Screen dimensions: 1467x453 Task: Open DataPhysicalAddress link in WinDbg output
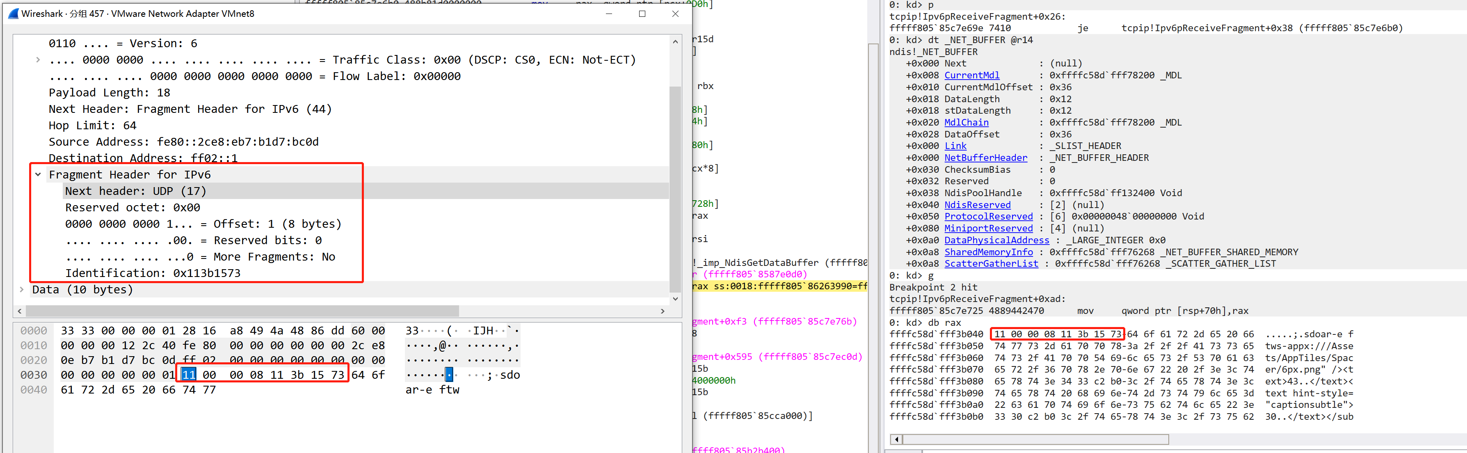point(996,240)
